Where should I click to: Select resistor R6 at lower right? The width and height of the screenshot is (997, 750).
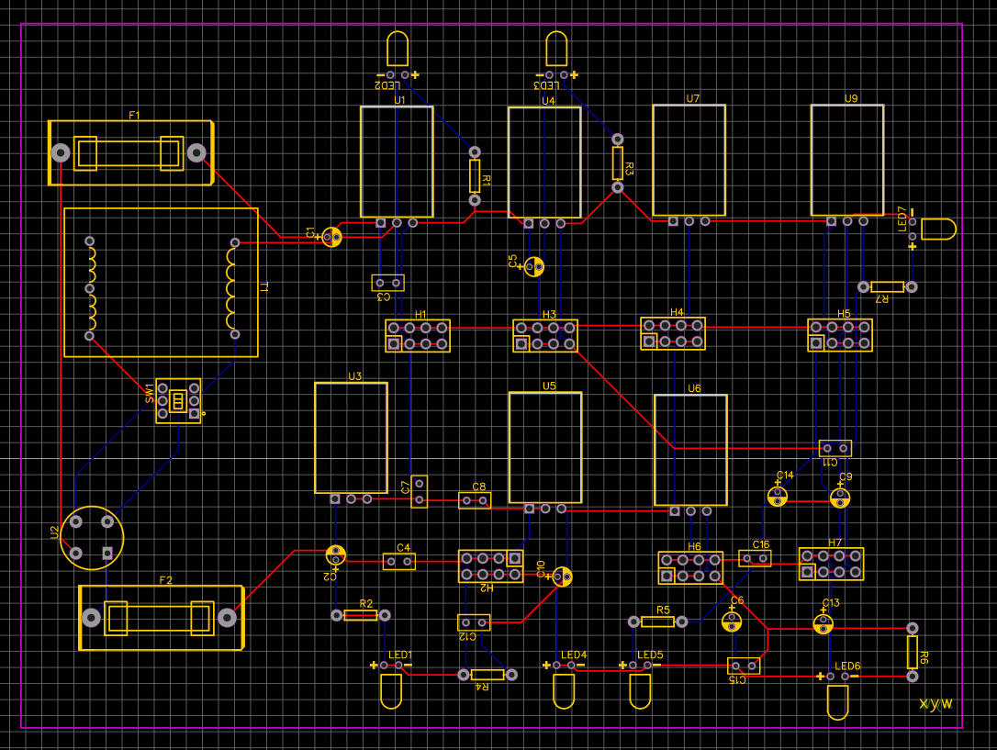coord(912,652)
